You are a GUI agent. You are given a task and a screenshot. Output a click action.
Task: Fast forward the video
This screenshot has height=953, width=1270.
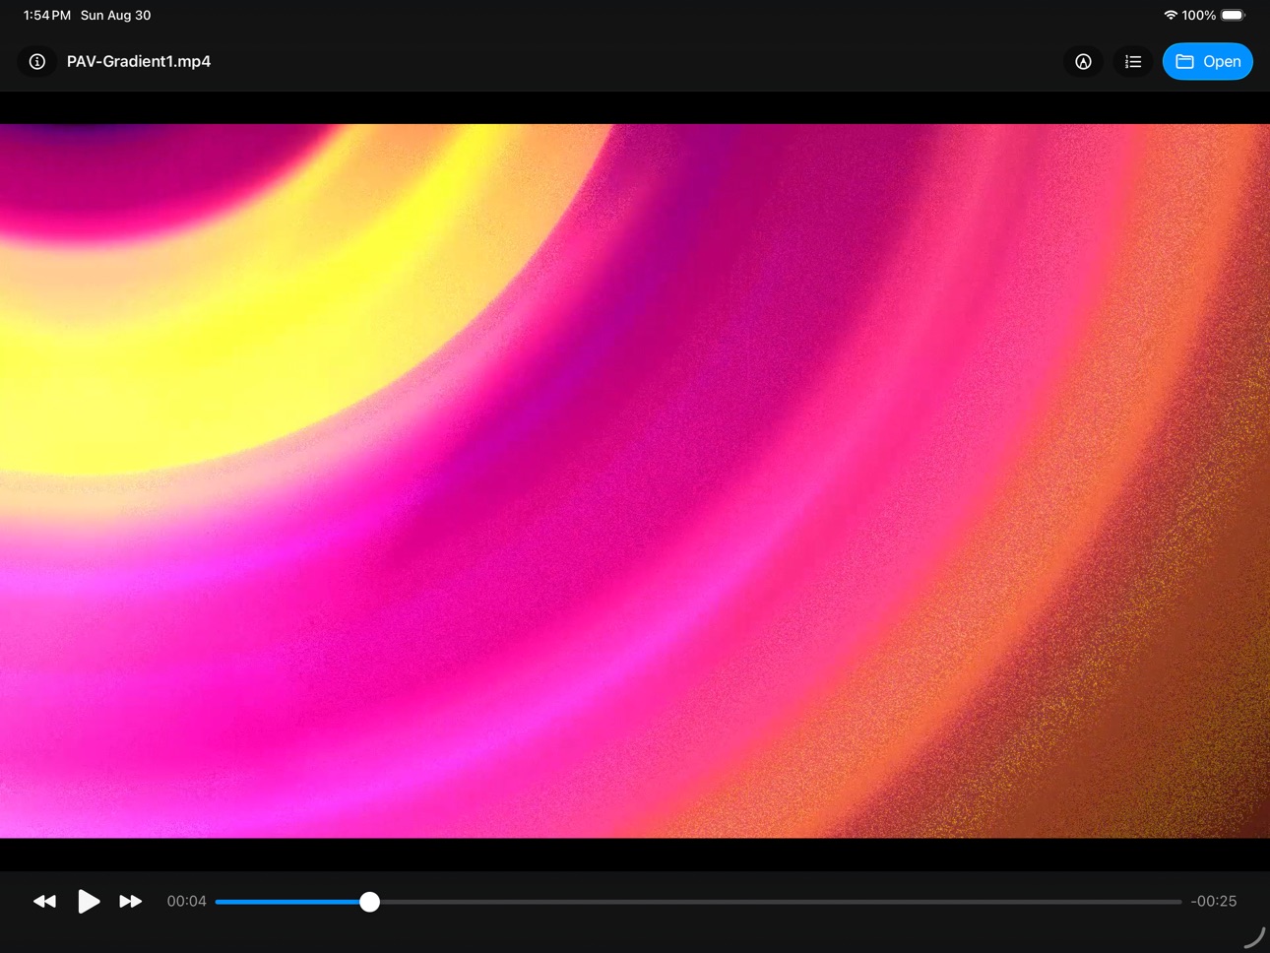[x=131, y=901]
